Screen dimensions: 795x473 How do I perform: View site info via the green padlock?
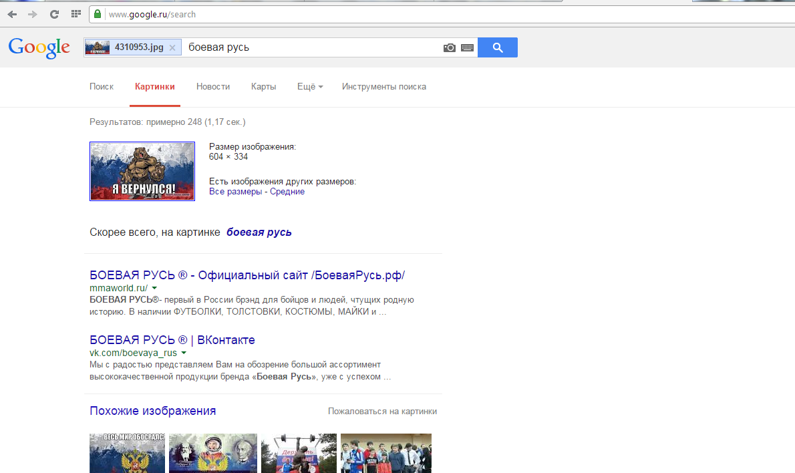click(98, 14)
